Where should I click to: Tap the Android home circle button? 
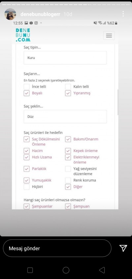click(66, 270)
